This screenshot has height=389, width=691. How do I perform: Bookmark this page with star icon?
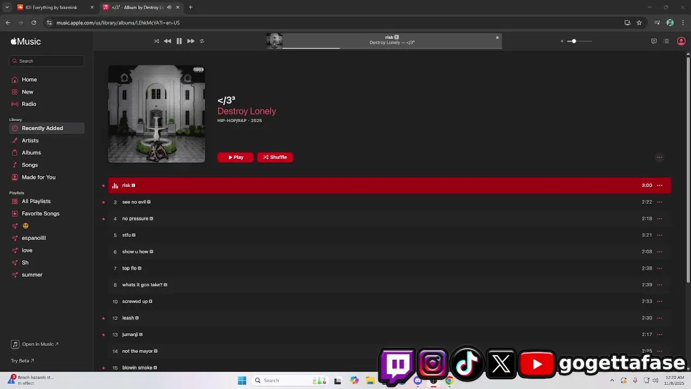[639, 23]
